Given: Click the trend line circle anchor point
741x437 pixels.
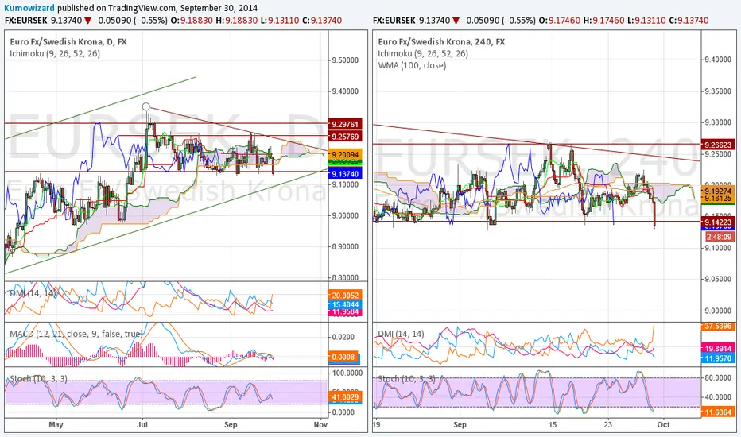Looking at the screenshot, I should coord(146,106).
